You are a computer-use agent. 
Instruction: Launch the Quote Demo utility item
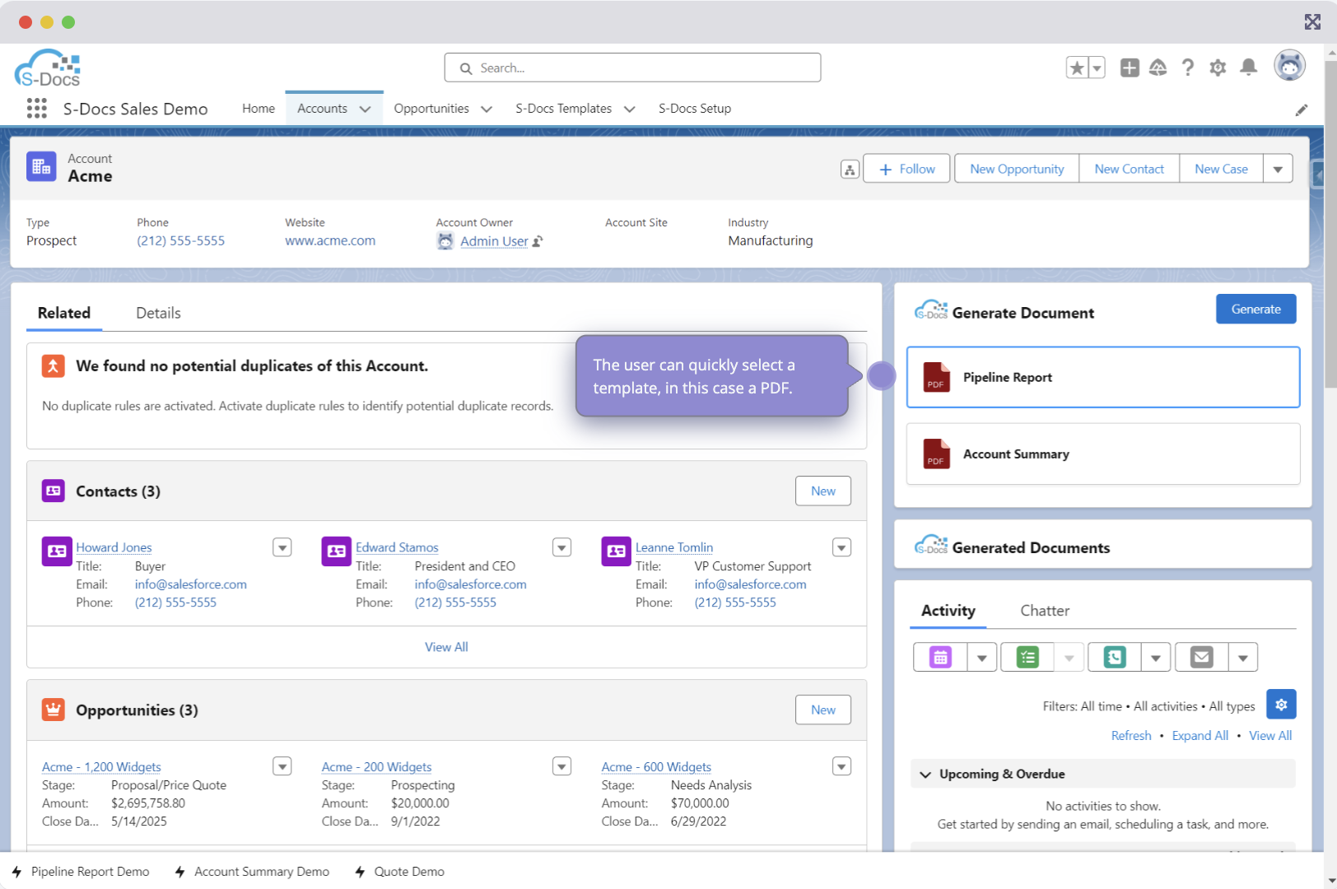click(399, 872)
